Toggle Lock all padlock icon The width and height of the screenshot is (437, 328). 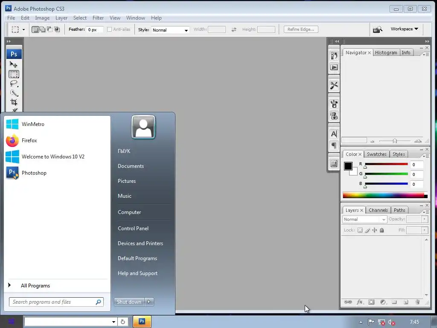pyautogui.click(x=382, y=230)
